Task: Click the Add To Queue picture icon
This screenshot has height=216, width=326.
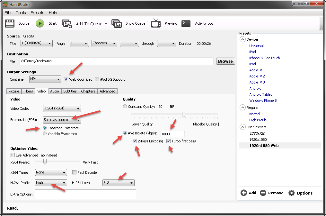Action: pos(67,24)
